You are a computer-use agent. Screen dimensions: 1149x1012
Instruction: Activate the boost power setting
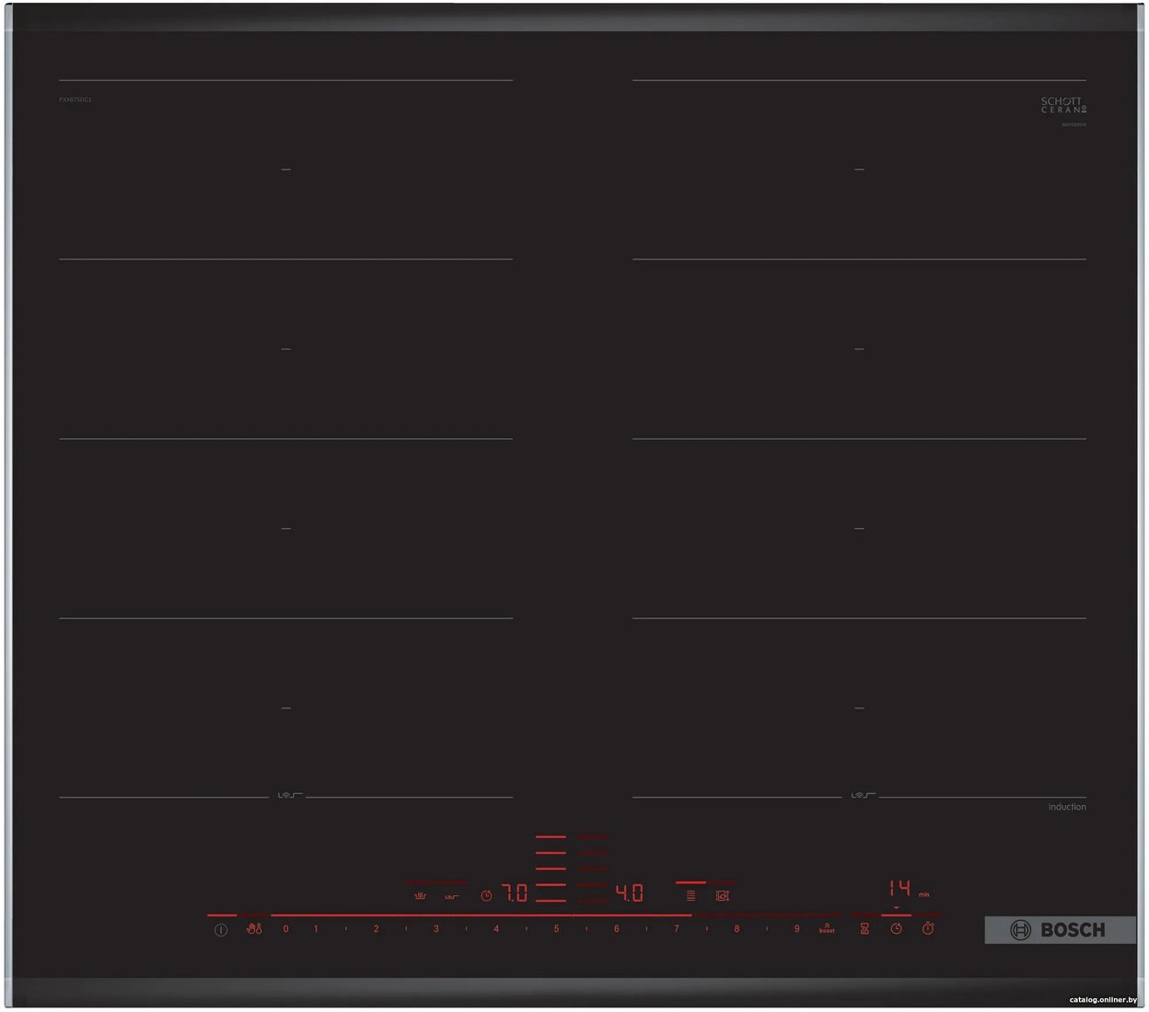point(827,929)
